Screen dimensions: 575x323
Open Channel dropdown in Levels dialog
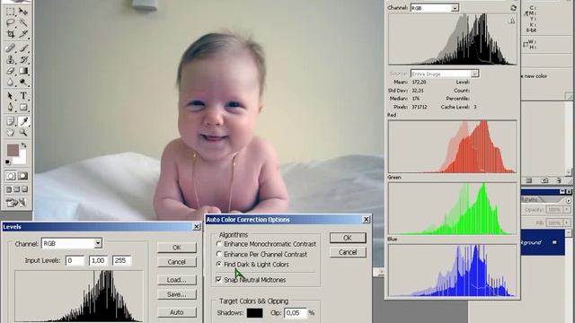[98, 243]
